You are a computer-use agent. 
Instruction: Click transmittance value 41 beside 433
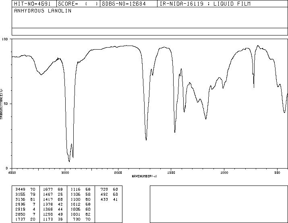(115, 199)
